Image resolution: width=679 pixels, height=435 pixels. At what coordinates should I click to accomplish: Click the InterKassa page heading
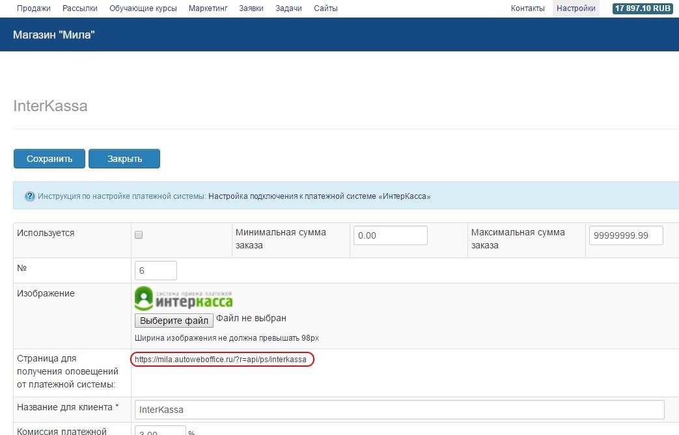click(50, 106)
